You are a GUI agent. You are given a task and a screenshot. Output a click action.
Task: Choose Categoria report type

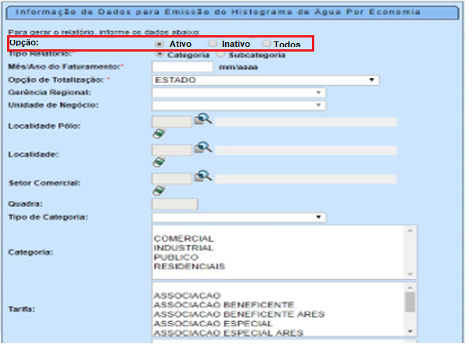(x=159, y=54)
